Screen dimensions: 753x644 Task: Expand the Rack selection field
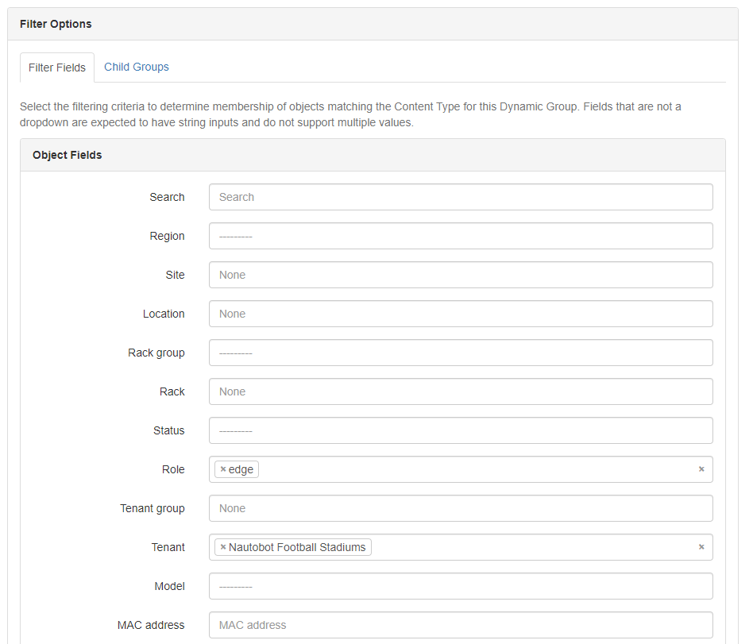tap(461, 391)
